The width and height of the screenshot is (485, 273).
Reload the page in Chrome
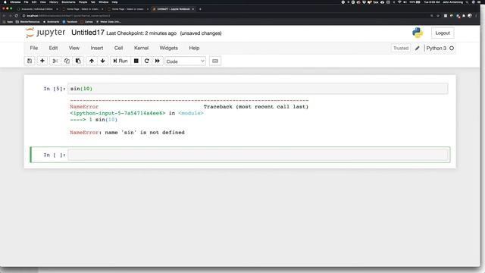17,15
